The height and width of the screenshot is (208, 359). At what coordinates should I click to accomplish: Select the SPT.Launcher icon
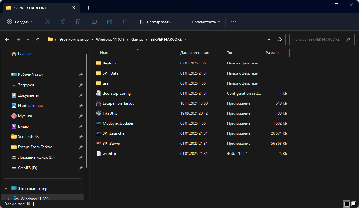tap(99, 133)
